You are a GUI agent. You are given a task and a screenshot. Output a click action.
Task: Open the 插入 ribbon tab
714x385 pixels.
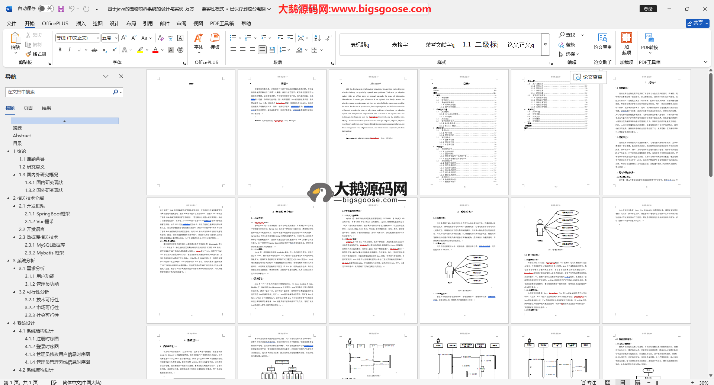pyautogui.click(x=81, y=23)
